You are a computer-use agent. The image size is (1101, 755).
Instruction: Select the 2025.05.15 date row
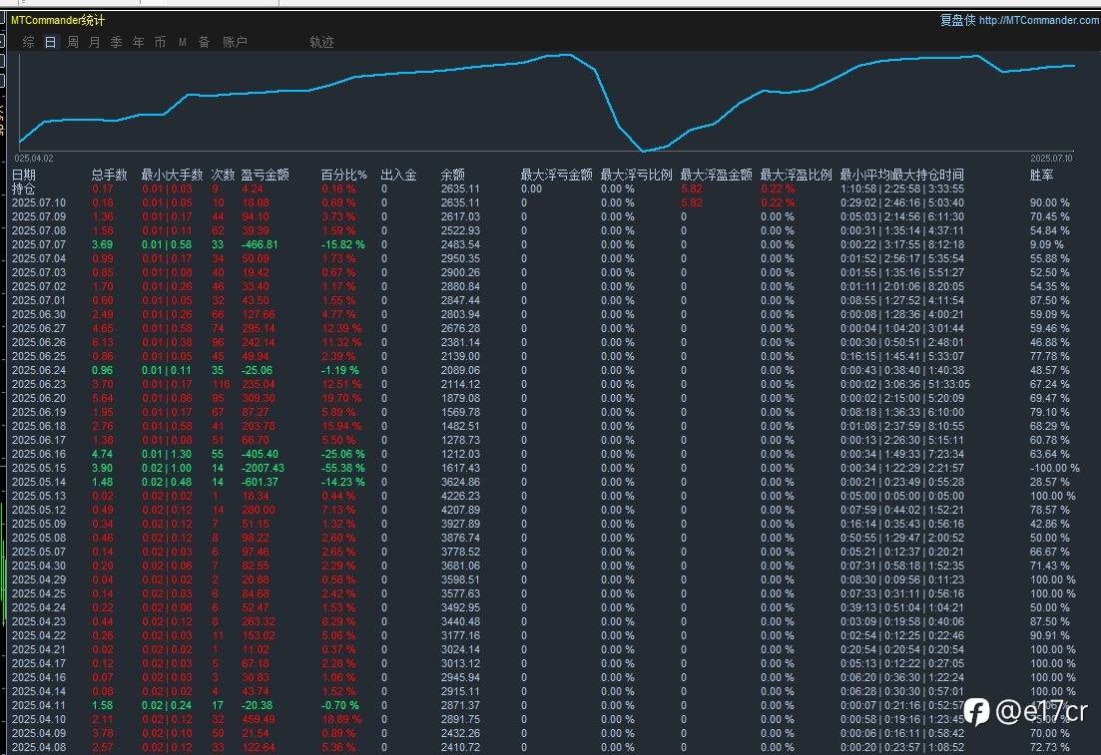point(39,468)
